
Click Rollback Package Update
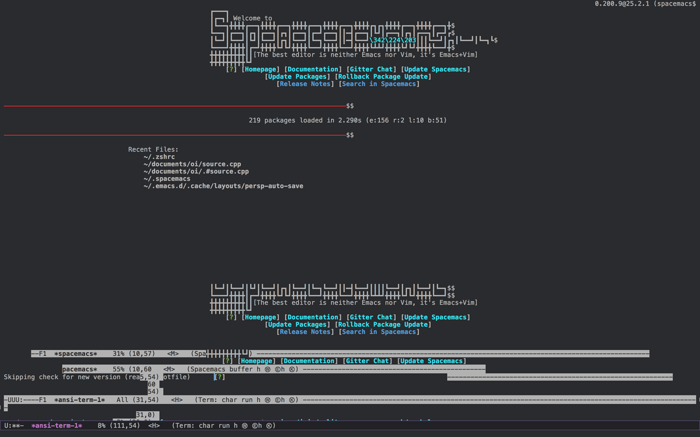383,76
